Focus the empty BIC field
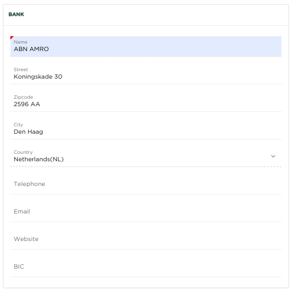The image size is (293, 295). click(146, 267)
